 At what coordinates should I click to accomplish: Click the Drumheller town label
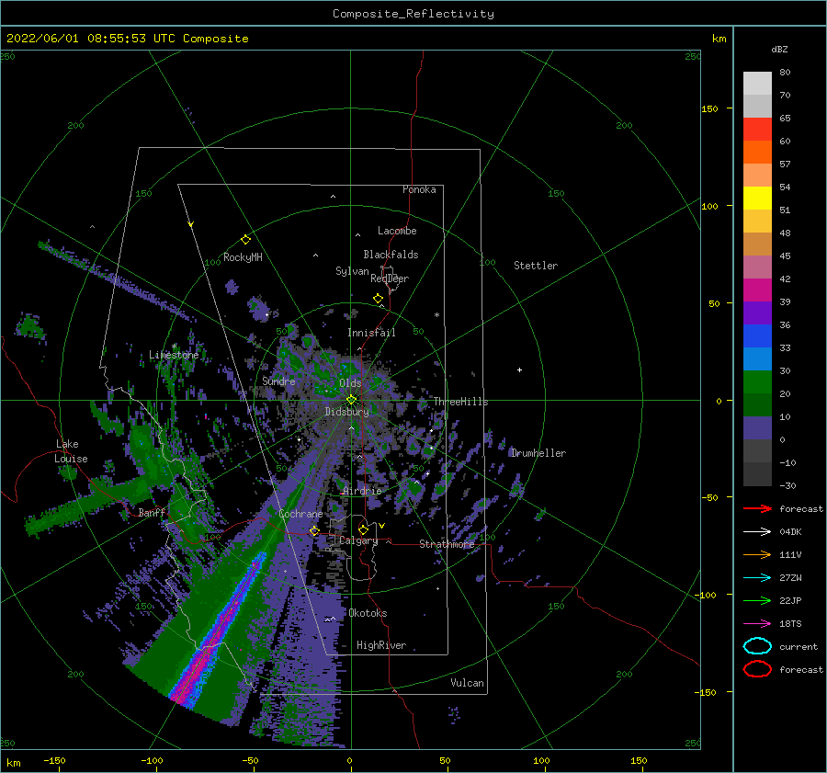tap(538, 453)
